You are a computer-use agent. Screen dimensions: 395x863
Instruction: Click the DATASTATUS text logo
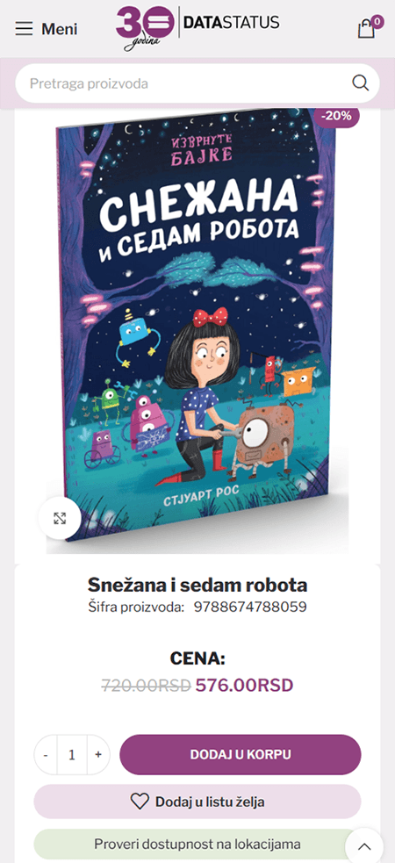231,23
